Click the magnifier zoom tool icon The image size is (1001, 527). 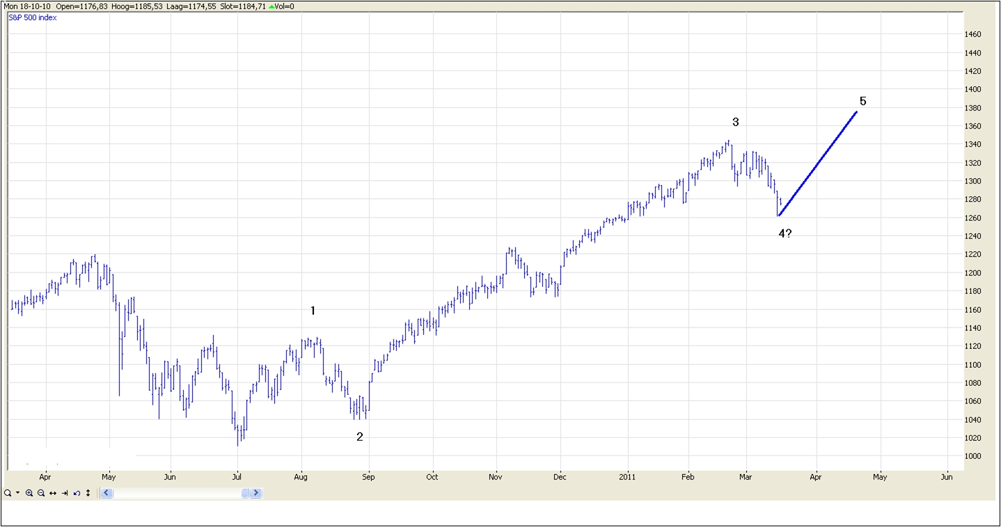pyautogui.click(x=7, y=493)
